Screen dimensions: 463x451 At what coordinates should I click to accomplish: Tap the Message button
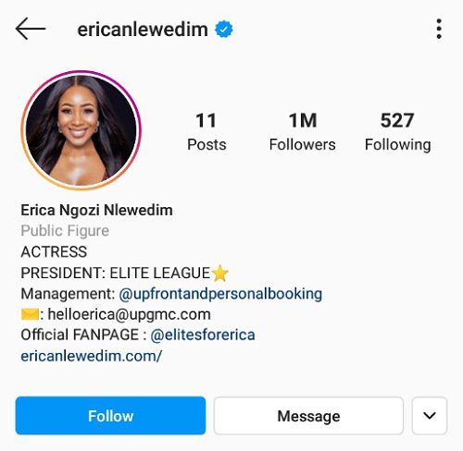point(308,416)
